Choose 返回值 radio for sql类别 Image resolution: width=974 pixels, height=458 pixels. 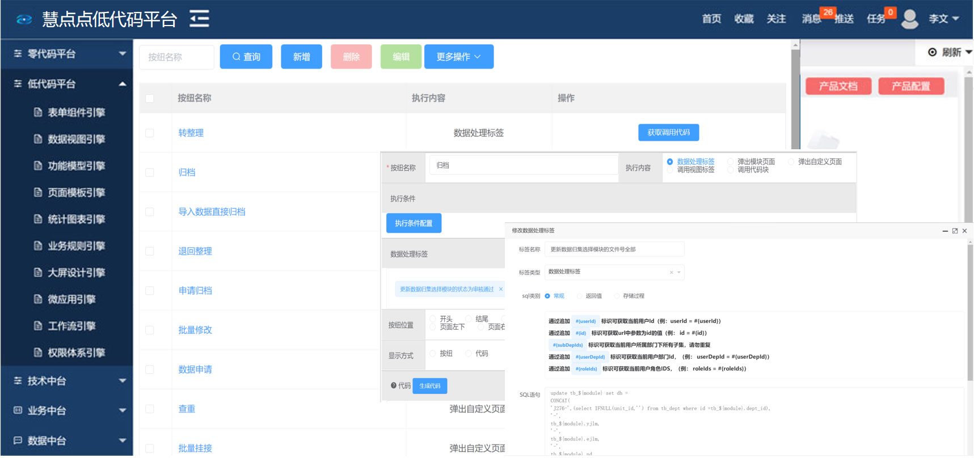click(580, 296)
